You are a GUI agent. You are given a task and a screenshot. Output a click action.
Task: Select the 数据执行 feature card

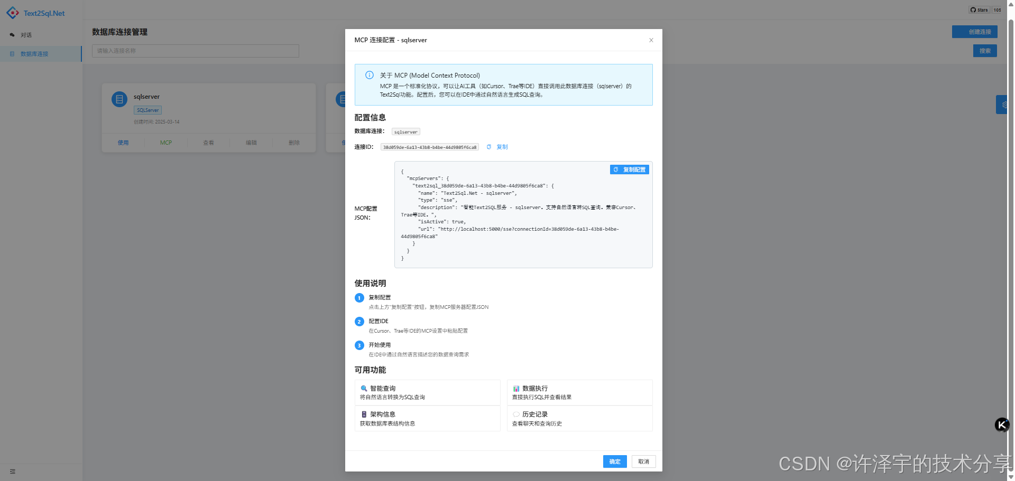[x=579, y=392]
